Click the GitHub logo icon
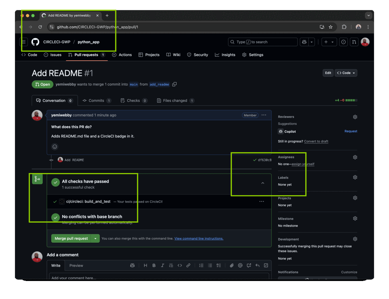The image size is (389, 299). pos(35,42)
